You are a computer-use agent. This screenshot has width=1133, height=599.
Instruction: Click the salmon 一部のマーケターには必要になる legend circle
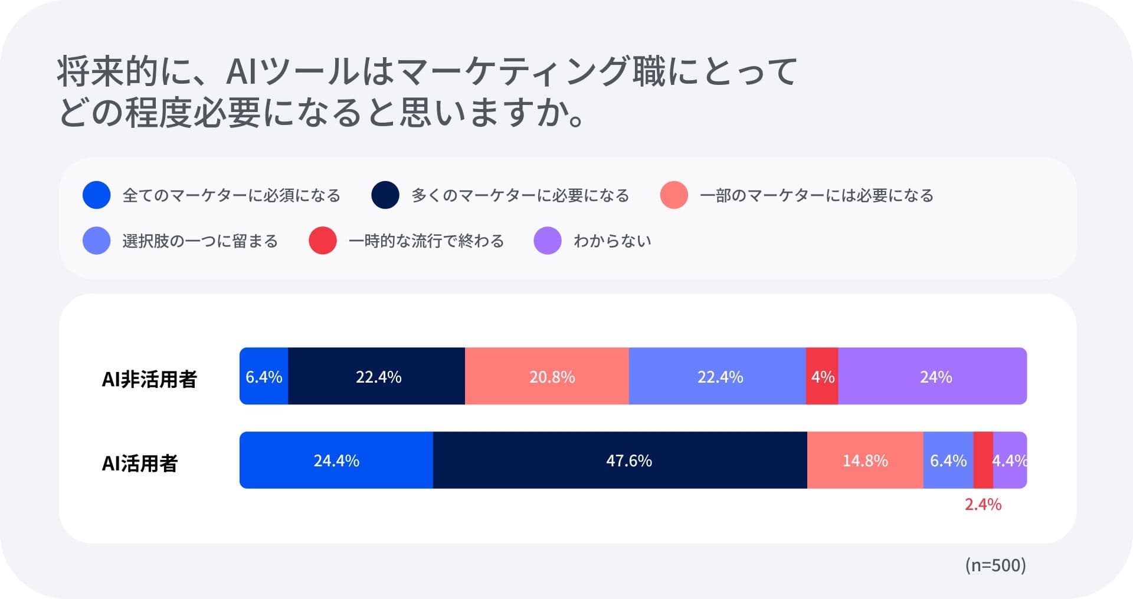[x=674, y=195]
